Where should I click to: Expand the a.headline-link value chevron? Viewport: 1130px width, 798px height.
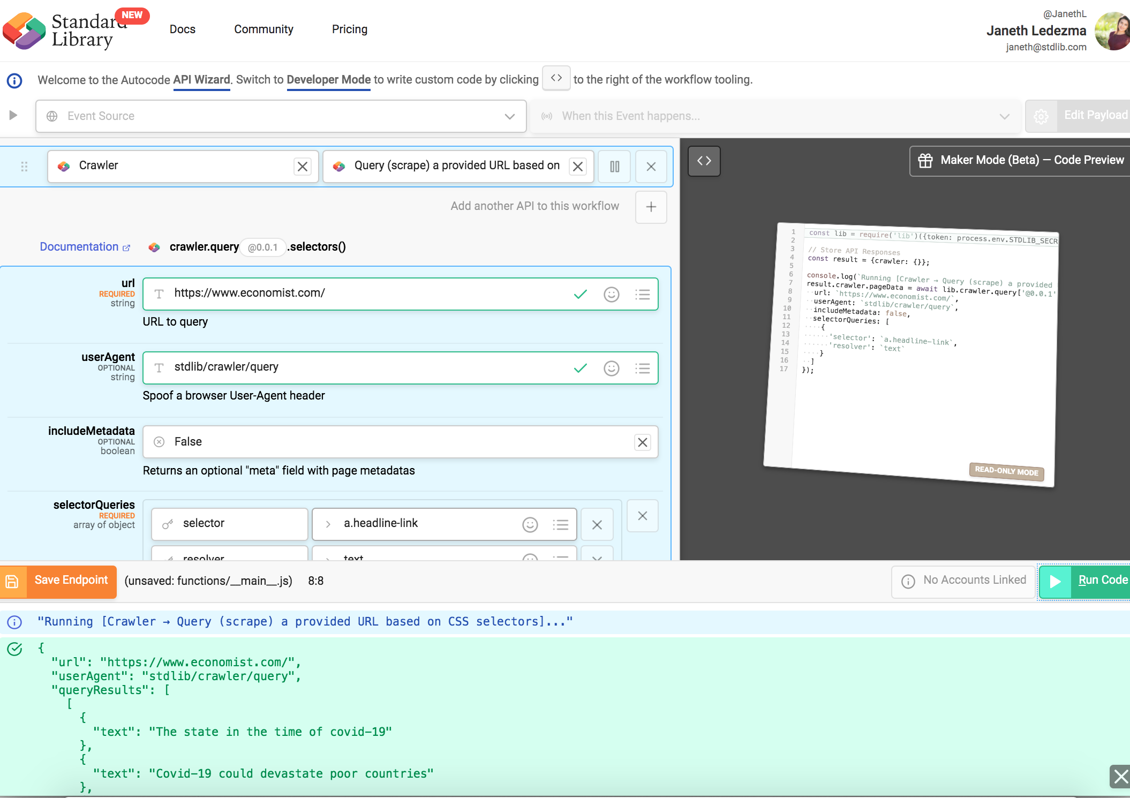pos(328,524)
